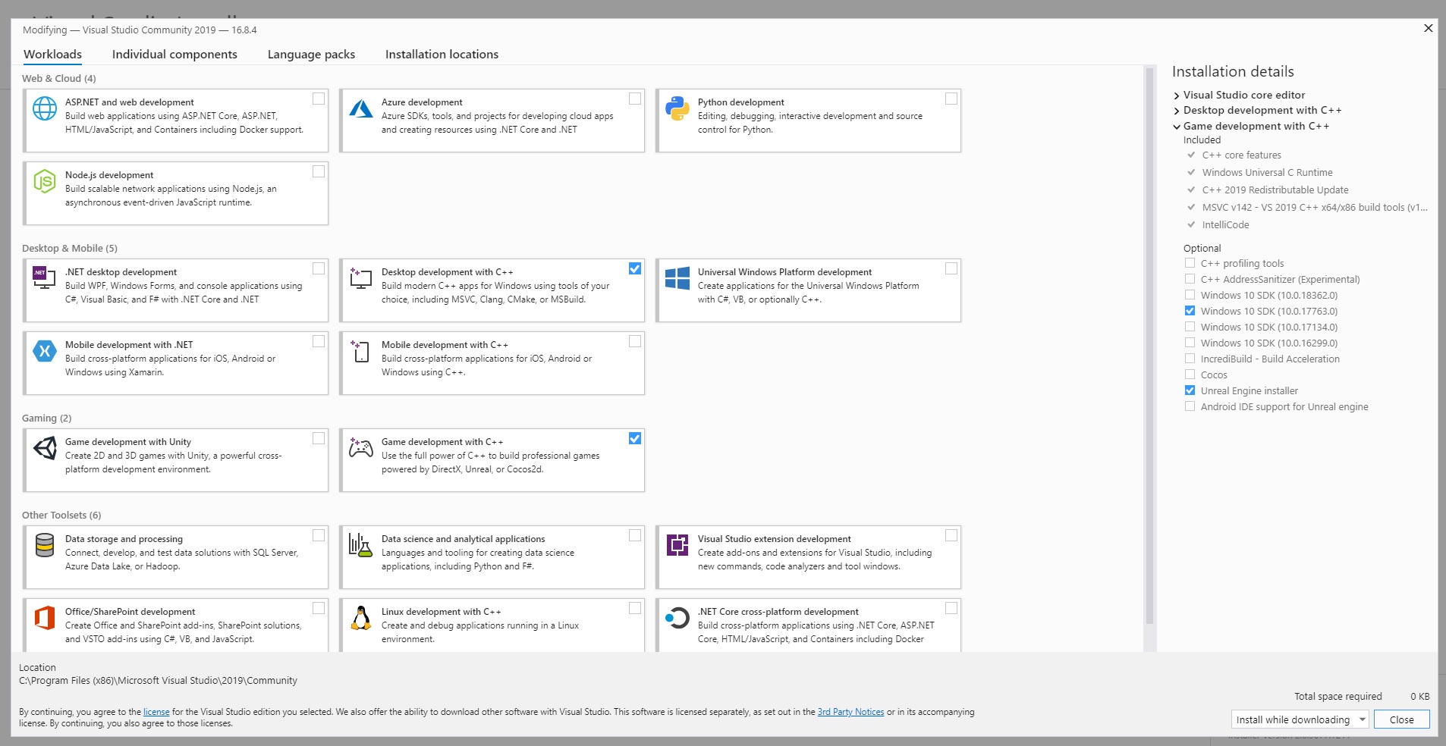Click the Linux penguin icon
Image resolution: width=1446 pixels, height=746 pixels.
[361, 618]
